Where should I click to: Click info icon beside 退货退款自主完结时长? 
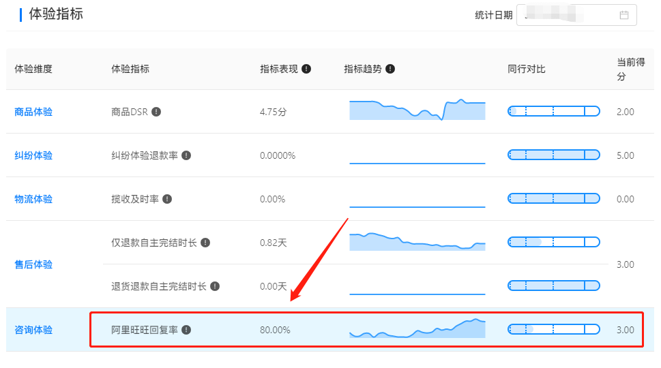coord(215,287)
